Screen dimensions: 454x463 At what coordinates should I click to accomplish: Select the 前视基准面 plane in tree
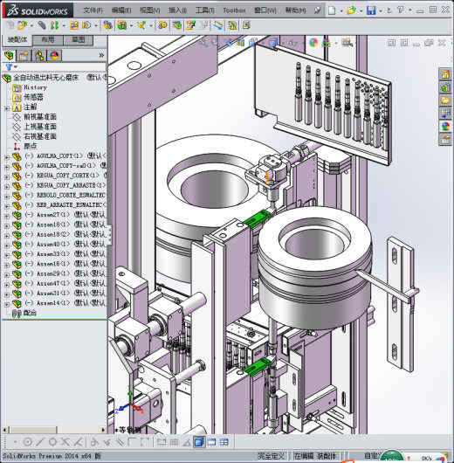click(x=39, y=117)
